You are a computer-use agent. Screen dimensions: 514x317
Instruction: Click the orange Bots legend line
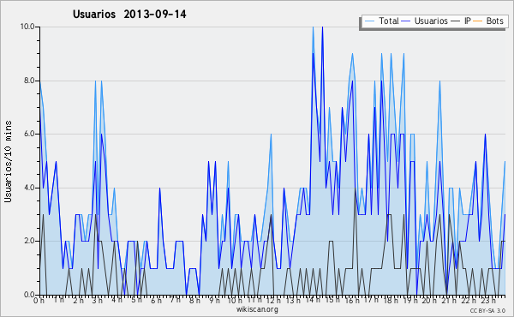[478, 21]
